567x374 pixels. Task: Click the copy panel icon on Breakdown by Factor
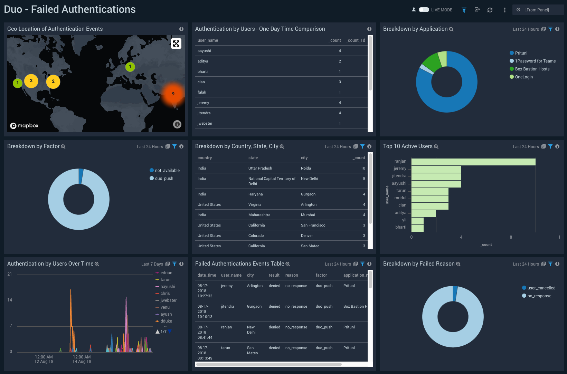(168, 146)
